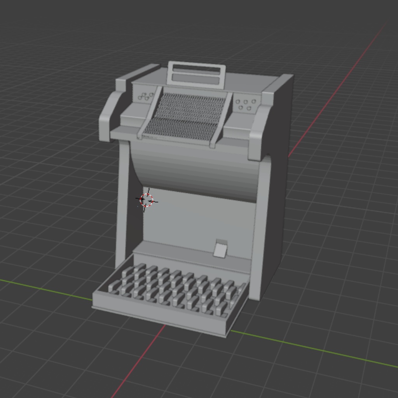Viewport: 398px width, 398px height.
Task: Select the right knob cluster of five knobs
Action: pyautogui.click(x=246, y=105)
